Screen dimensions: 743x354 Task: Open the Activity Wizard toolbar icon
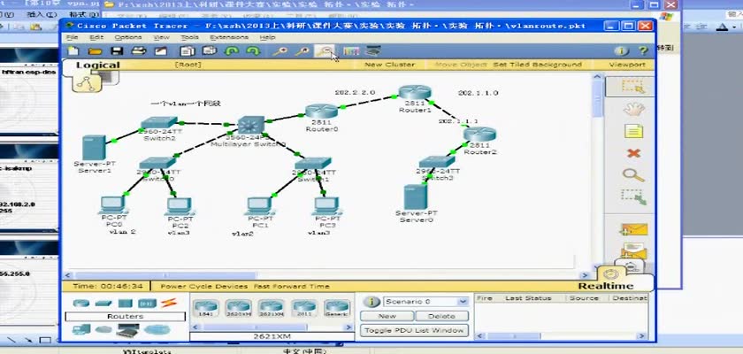pyautogui.click(x=161, y=50)
